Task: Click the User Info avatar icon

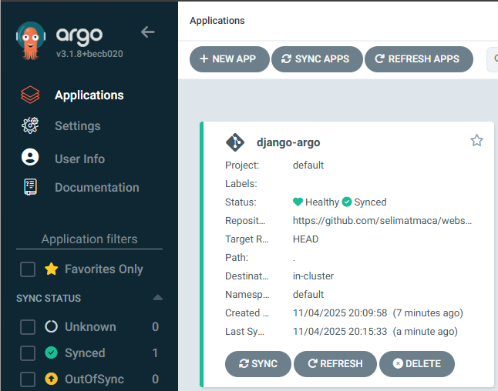Action: click(x=30, y=158)
